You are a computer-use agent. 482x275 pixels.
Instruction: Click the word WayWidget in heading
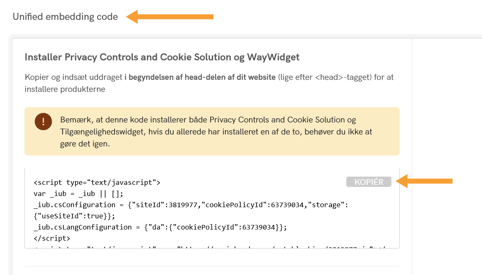[273, 57]
